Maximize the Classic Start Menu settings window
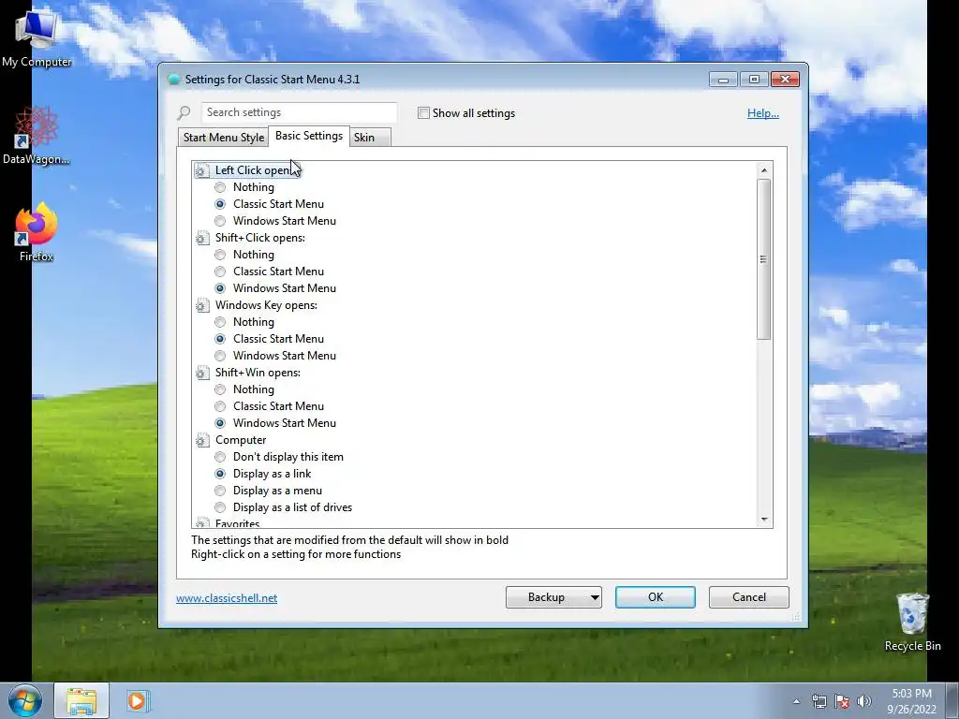Image resolution: width=959 pixels, height=719 pixels. [x=754, y=80]
